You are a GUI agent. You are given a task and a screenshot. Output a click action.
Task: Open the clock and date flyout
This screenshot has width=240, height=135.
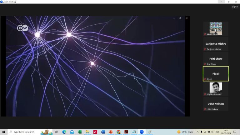226,132
